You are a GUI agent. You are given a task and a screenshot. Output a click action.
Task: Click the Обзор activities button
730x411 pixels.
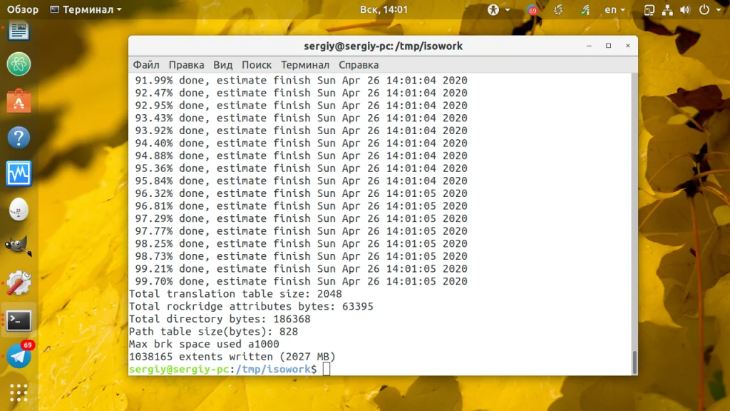coord(22,9)
